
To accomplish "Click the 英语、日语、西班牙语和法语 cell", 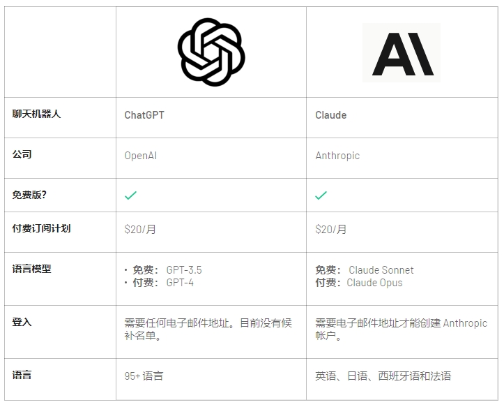I will (383, 376).
